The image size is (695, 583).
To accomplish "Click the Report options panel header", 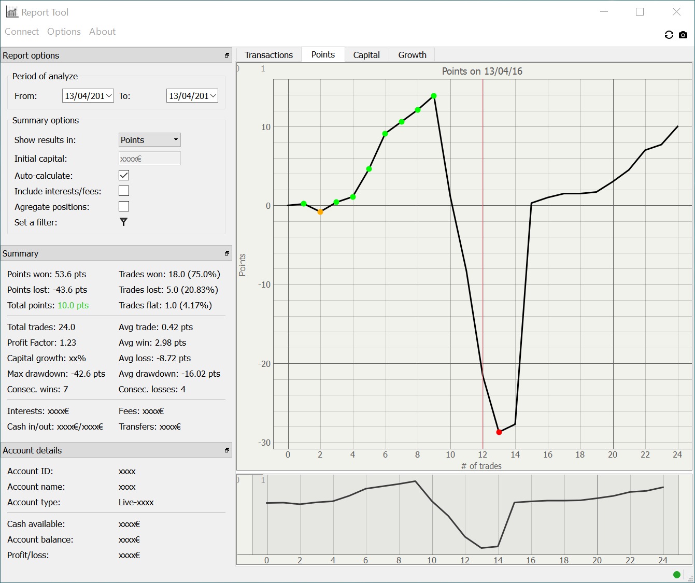I will tap(116, 55).
